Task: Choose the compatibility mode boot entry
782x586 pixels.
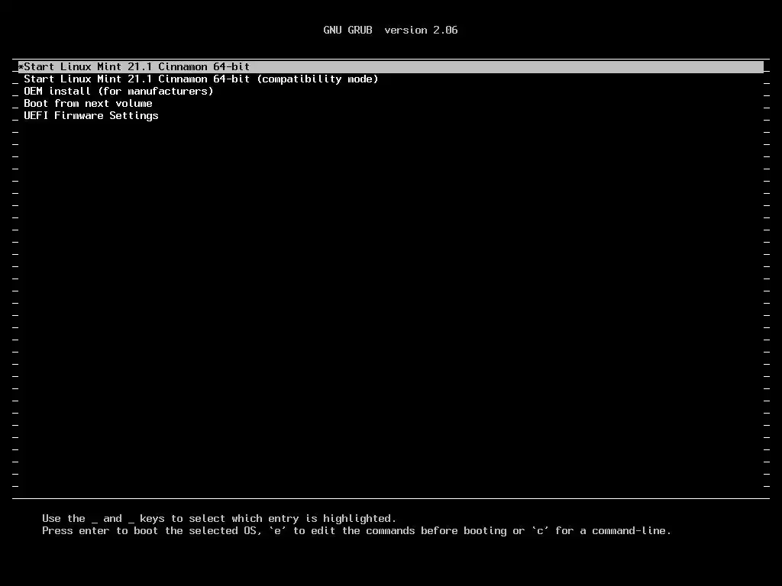Action: click(201, 79)
